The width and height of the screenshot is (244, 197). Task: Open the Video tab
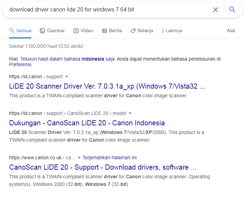click(83, 31)
